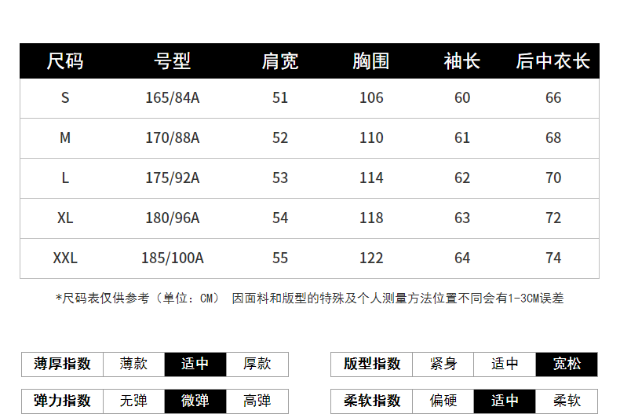This screenshot has width=620, height=414.
Task: Click garment length value 68
Action: 553,137
